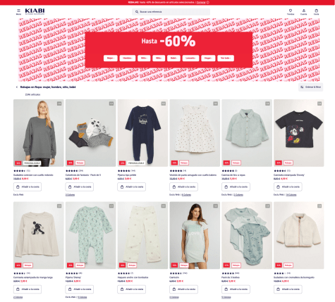Click the search magnifier icon
The height and width of the screenshot is (302, 335).
[x=137, y=12]
